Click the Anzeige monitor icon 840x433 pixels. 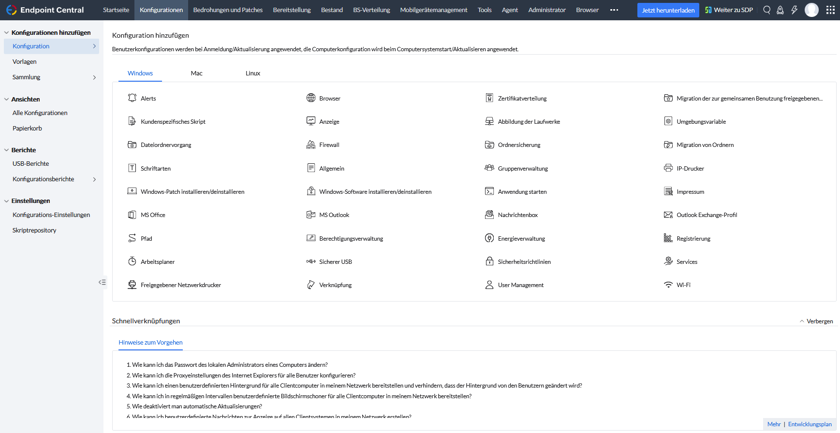[x=311, y=121]
